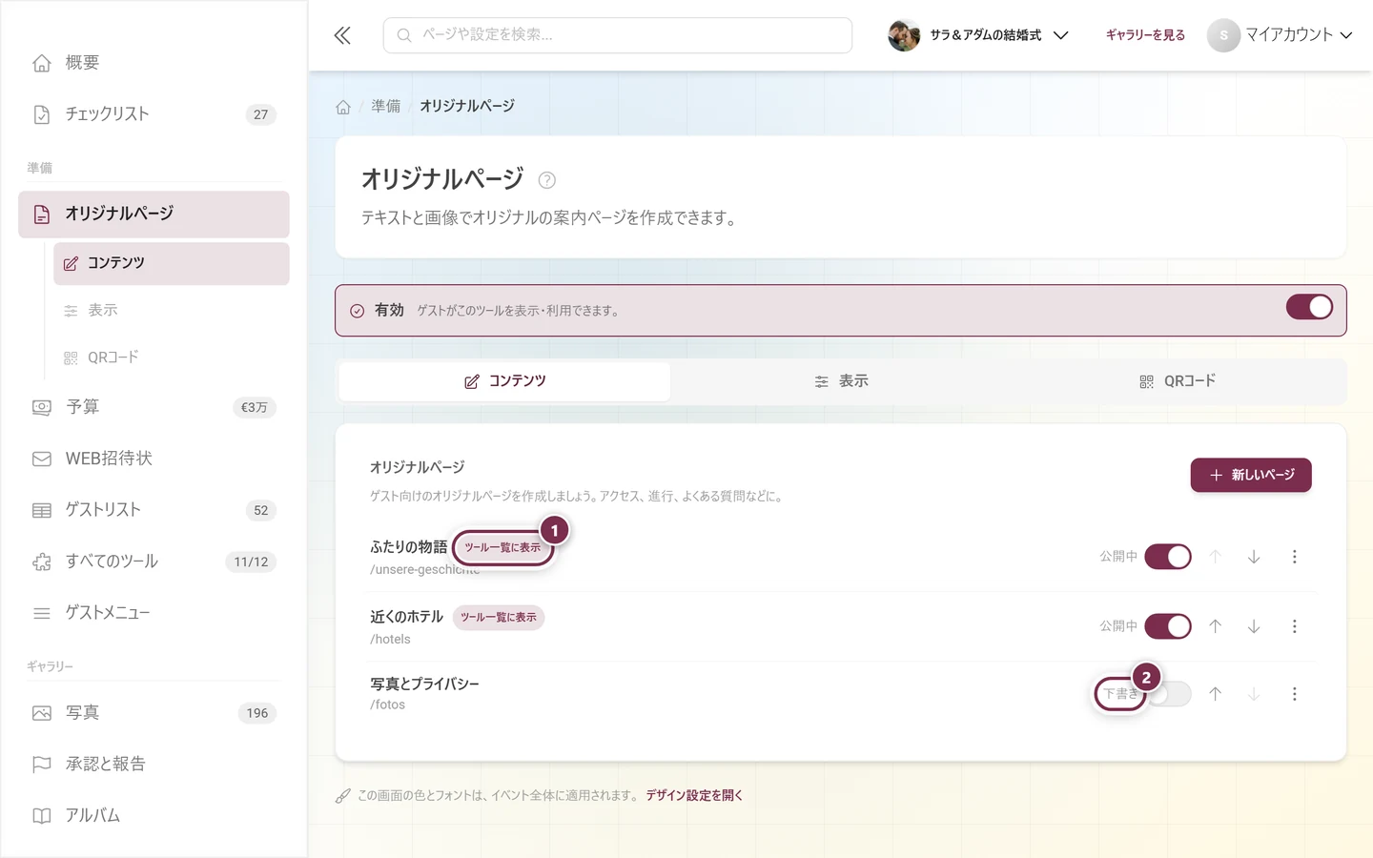Select 表示 in the sidebar submenu

pyautogui.click(x=172, y=311)
